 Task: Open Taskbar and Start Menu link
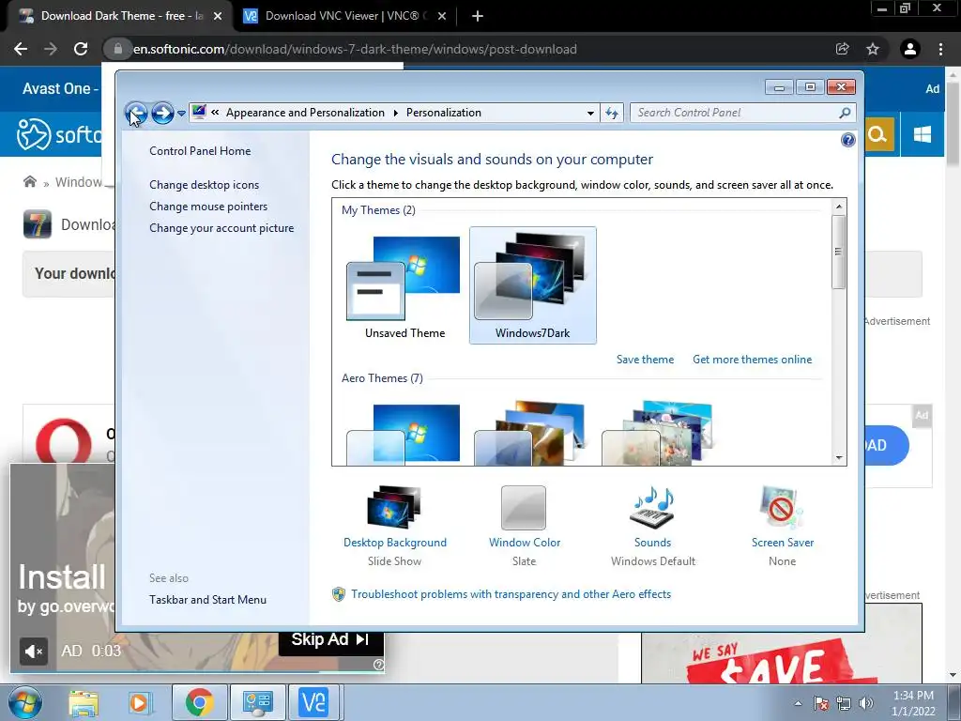tap(207, 600)
